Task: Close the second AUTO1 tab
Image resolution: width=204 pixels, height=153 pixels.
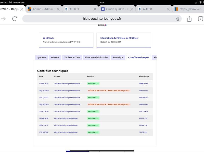Action: [x=168, y=9]
